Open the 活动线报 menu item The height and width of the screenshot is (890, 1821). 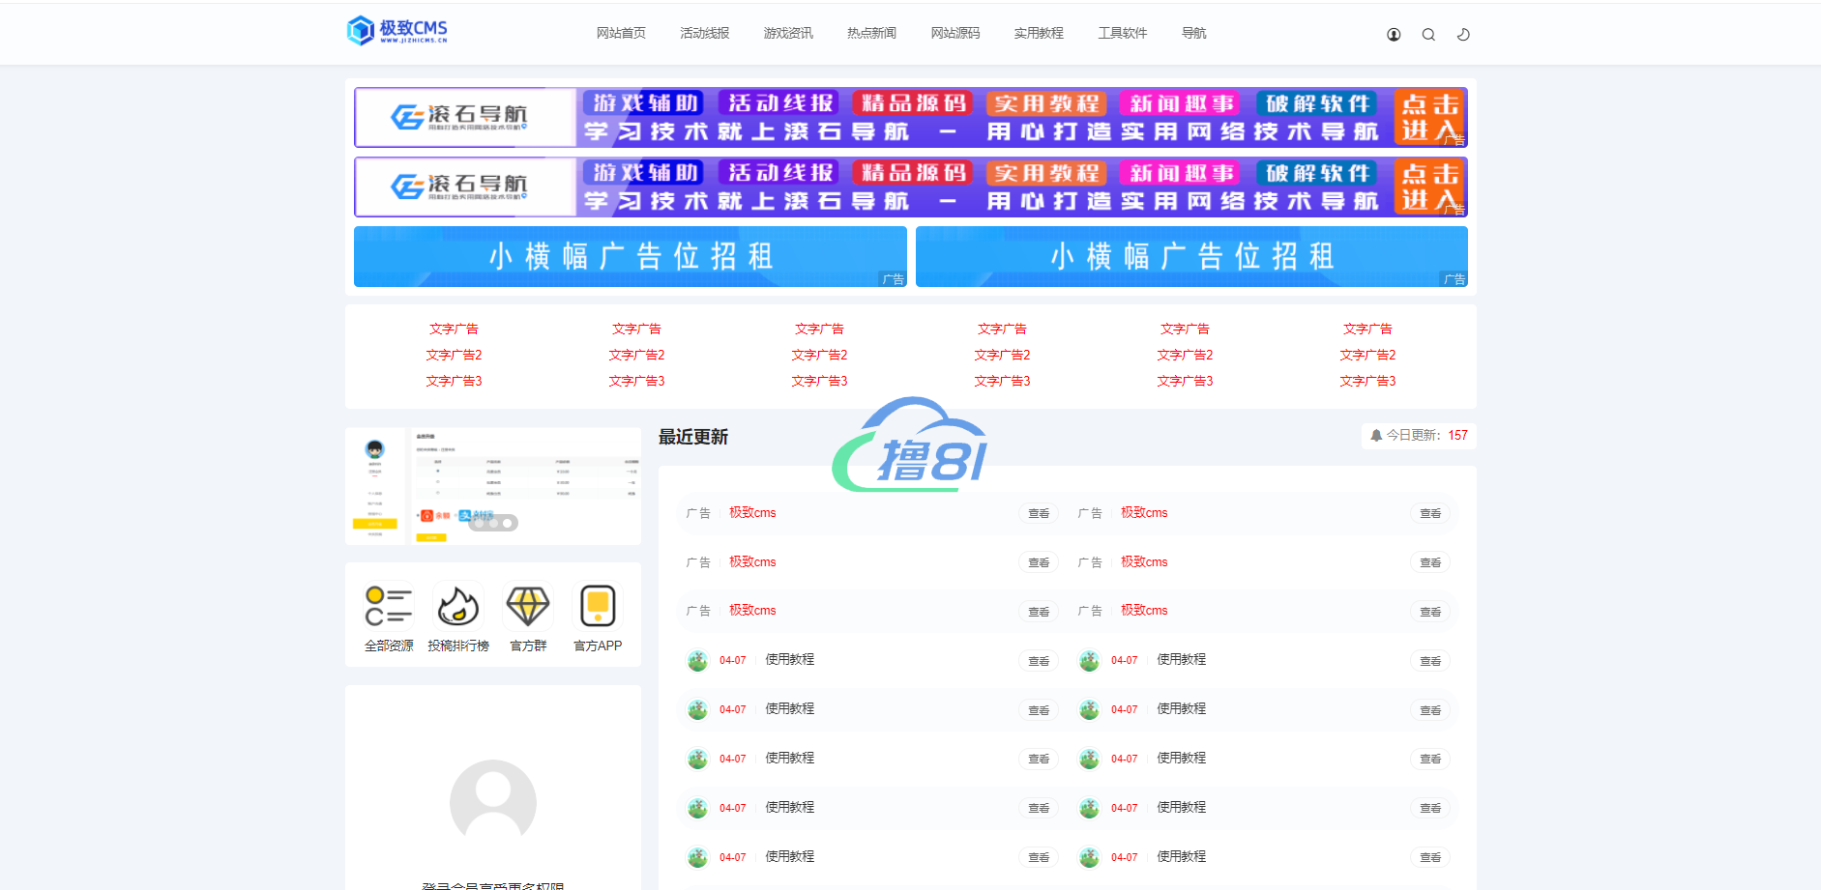[704, 33]
